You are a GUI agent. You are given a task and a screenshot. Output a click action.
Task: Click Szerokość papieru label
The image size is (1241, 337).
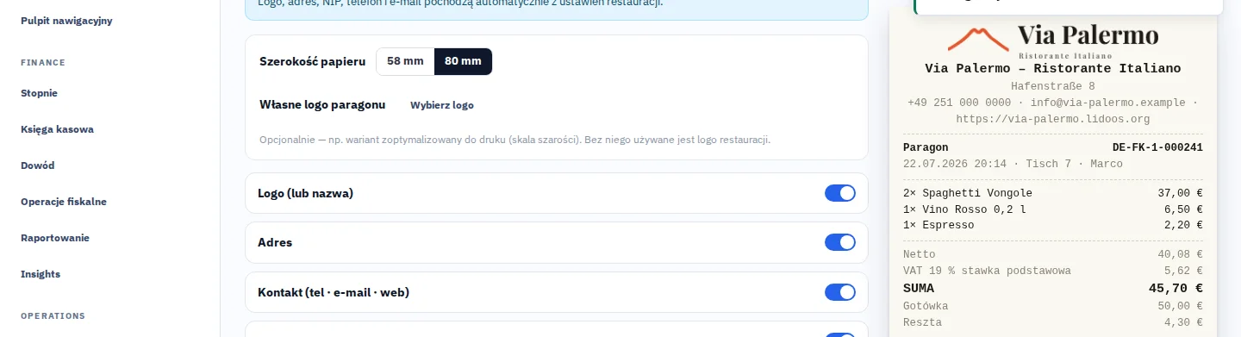[x=312, y=61]
